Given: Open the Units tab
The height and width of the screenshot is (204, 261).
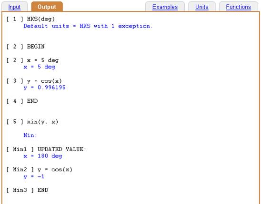Looking at the screenshot, I should point(202,7).
